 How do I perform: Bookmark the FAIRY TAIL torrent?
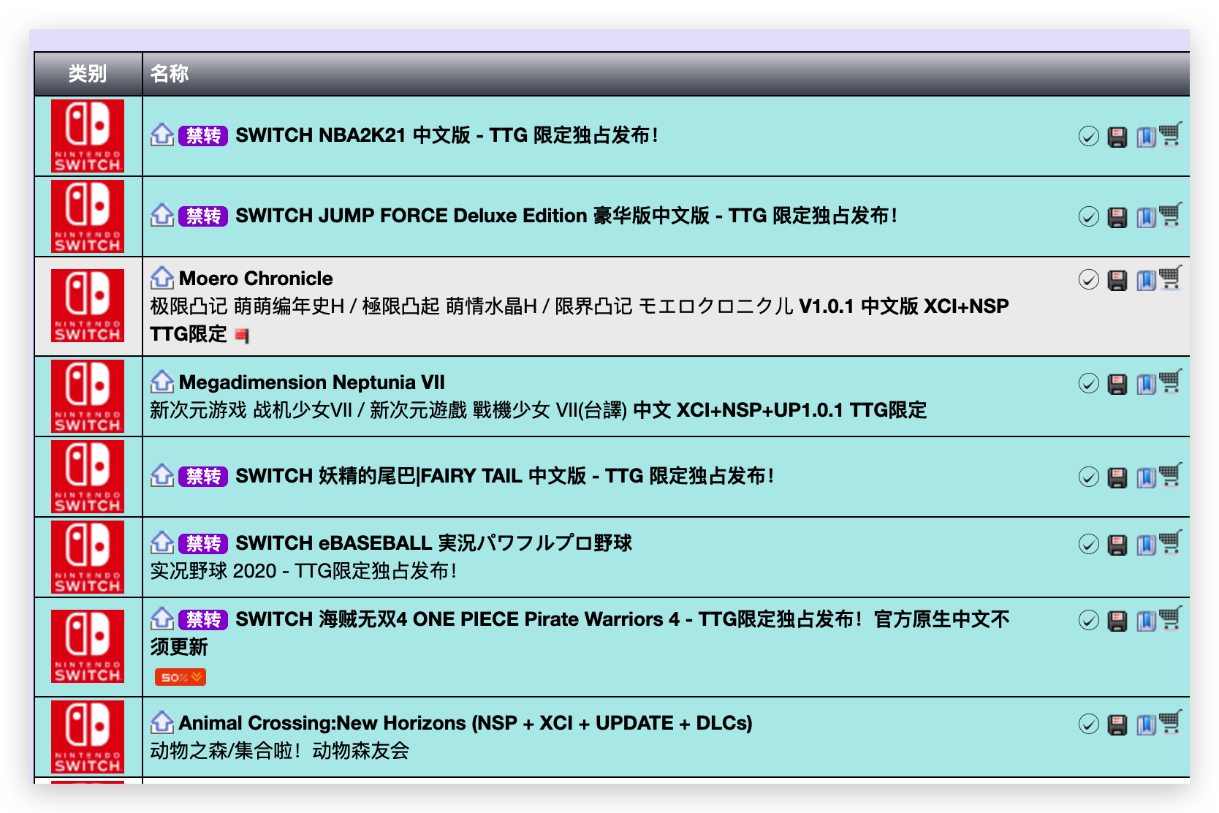tap(1146, 477)
